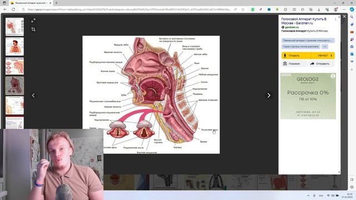
Task: Open the Edge sidebar people icon
Action: [352, 39]
